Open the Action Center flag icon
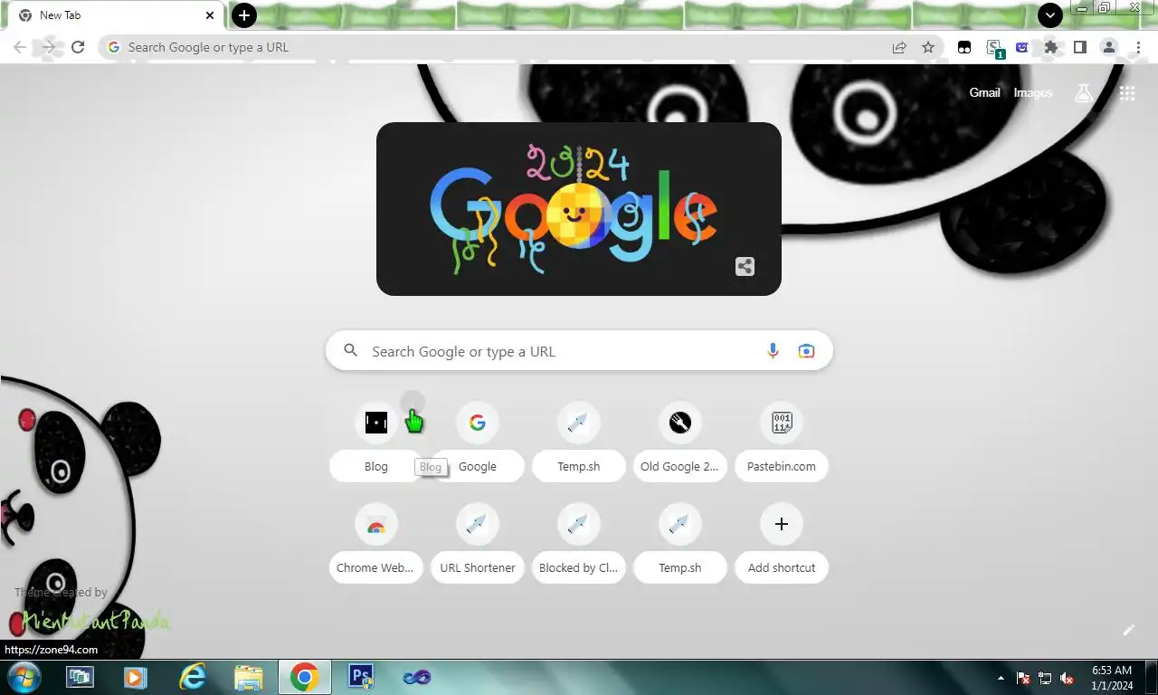 point(1023,678)
